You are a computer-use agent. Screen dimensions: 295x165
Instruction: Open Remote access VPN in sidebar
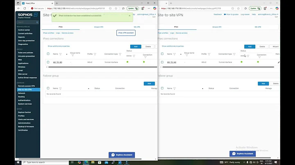pos(26,86)
